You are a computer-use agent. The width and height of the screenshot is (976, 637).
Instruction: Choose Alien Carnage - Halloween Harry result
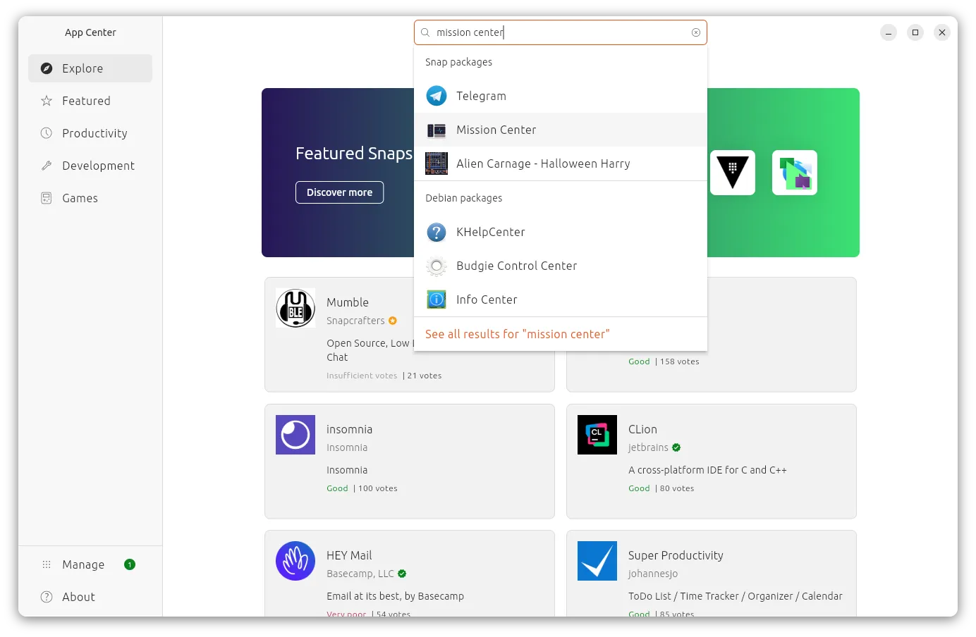tap(561, 163)
